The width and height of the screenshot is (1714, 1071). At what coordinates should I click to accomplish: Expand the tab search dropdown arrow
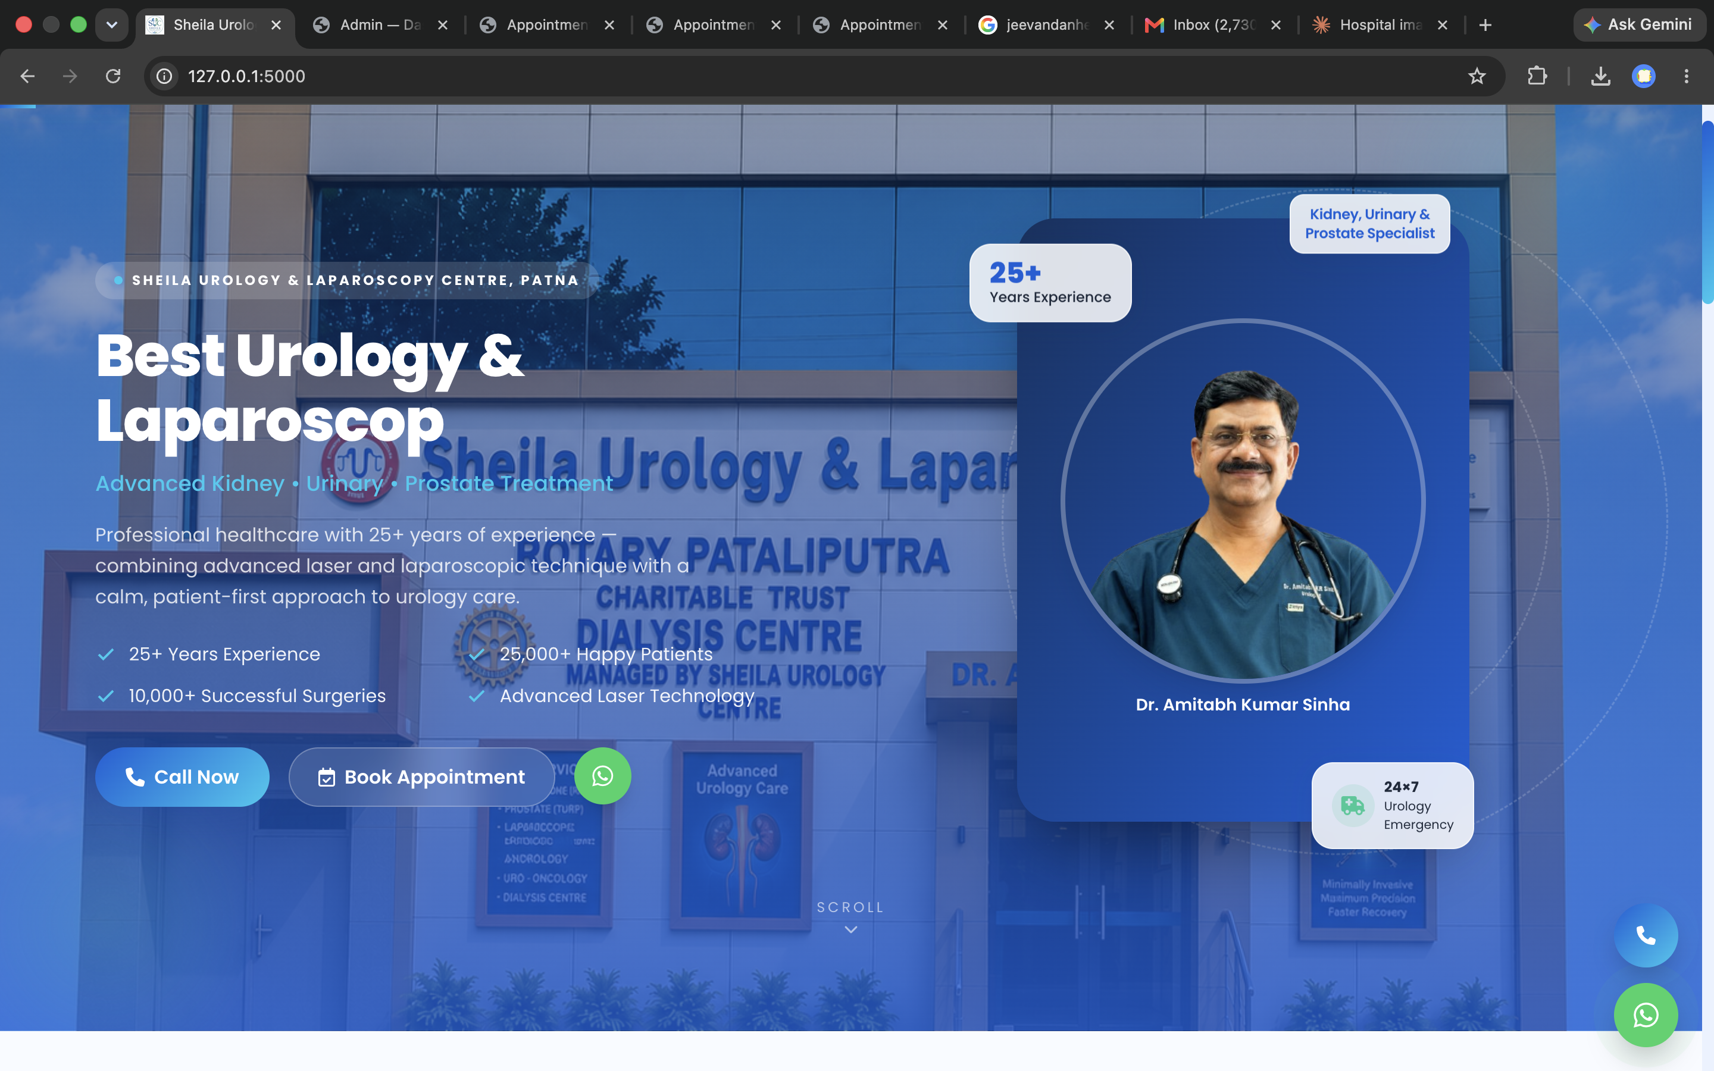tap(112, 25)
